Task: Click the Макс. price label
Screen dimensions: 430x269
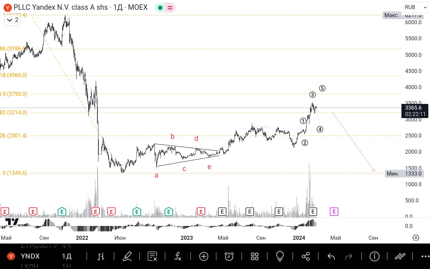Action: 392,15
